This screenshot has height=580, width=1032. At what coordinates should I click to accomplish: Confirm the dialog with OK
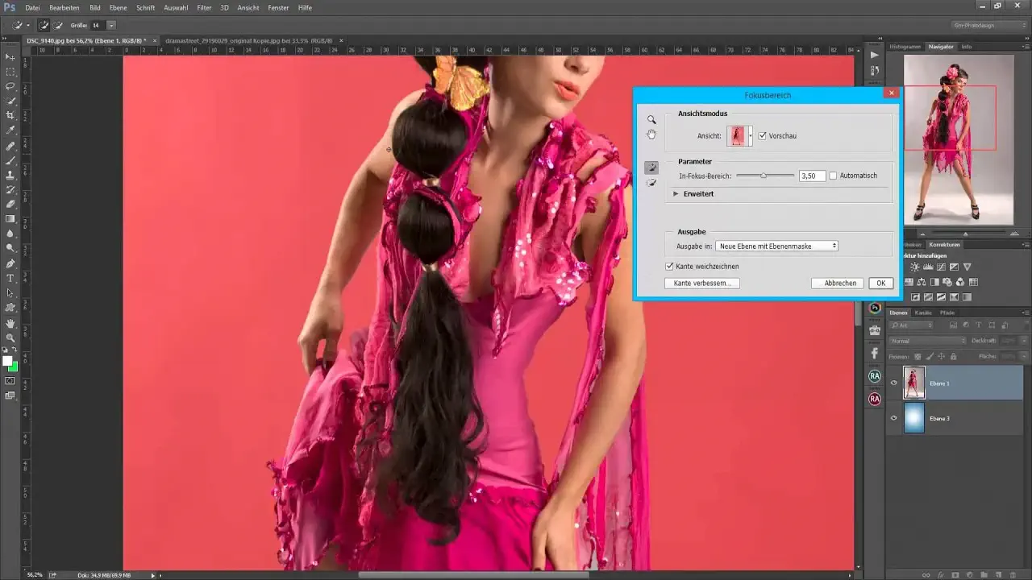coord(880,283)
